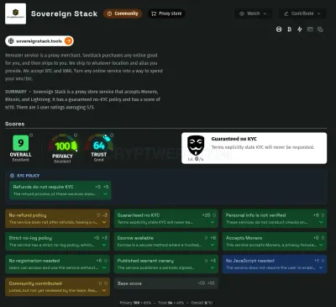Click the Sovereign Stack logo thumbnail
Image resolution: width=336 pixels, height=307 pixels.
tap(15, 13)
